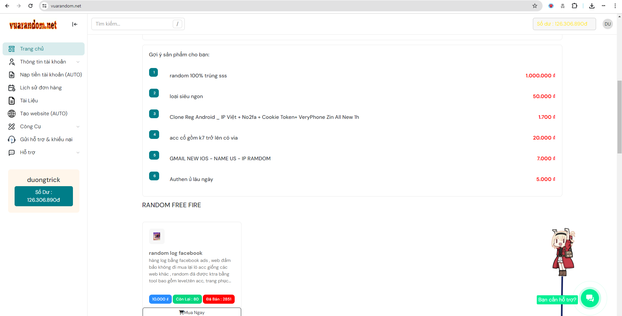Open Tạo website (AUTO) page
This screenshot has width=622, height=316.
(43, 114)
